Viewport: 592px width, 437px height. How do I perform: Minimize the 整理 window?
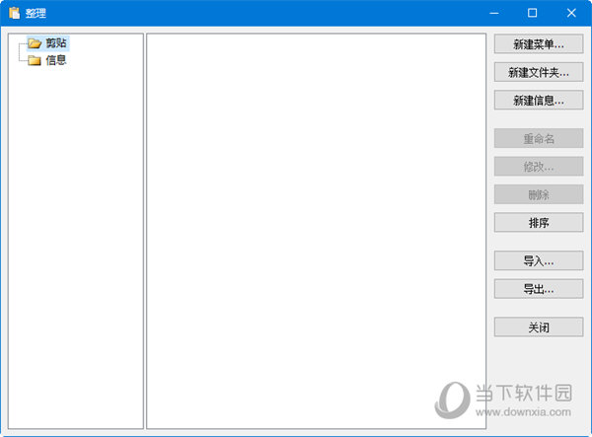(494, 13)
